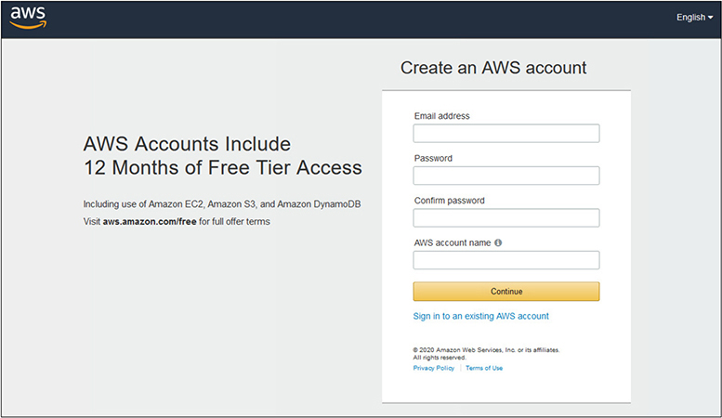Open the Privacy Policy link

(434, 369)
